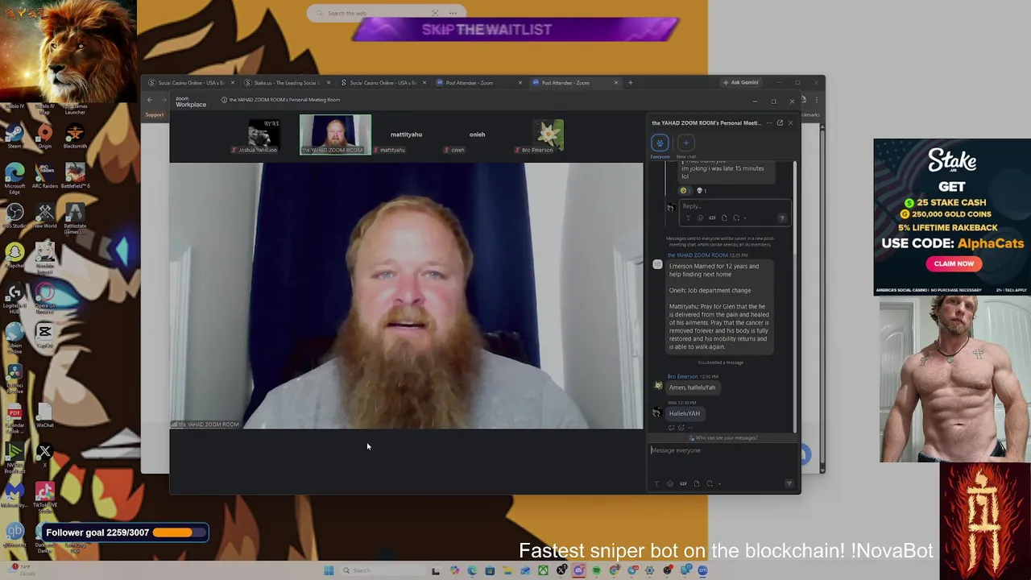Open OBS Studio desktop icon

(14, 216)
